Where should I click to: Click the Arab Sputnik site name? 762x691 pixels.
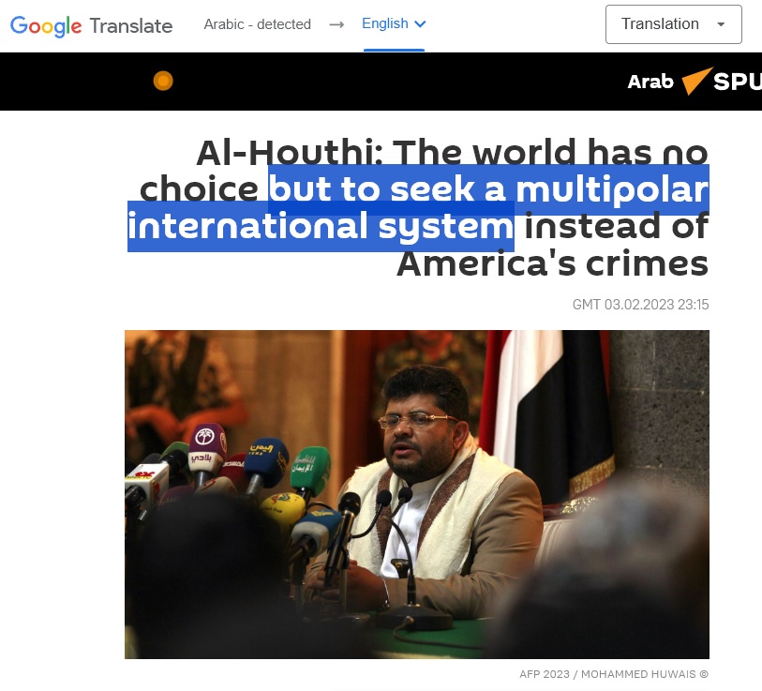click(x=650, y=82)
